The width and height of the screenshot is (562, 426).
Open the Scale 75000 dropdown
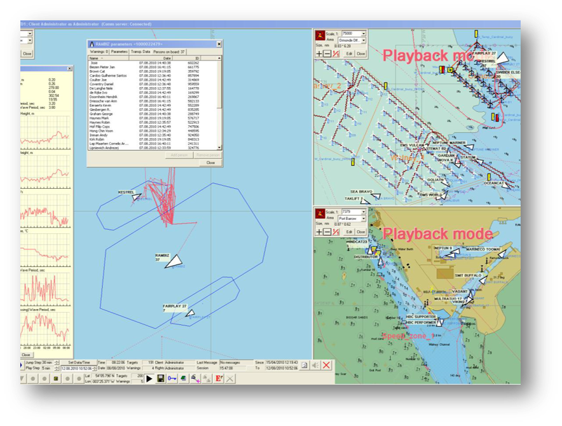tap(364, 33)
